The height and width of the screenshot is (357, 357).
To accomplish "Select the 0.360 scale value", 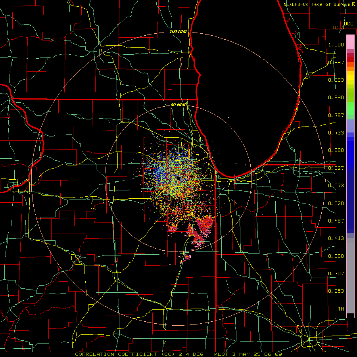I will tap(336, 256).
